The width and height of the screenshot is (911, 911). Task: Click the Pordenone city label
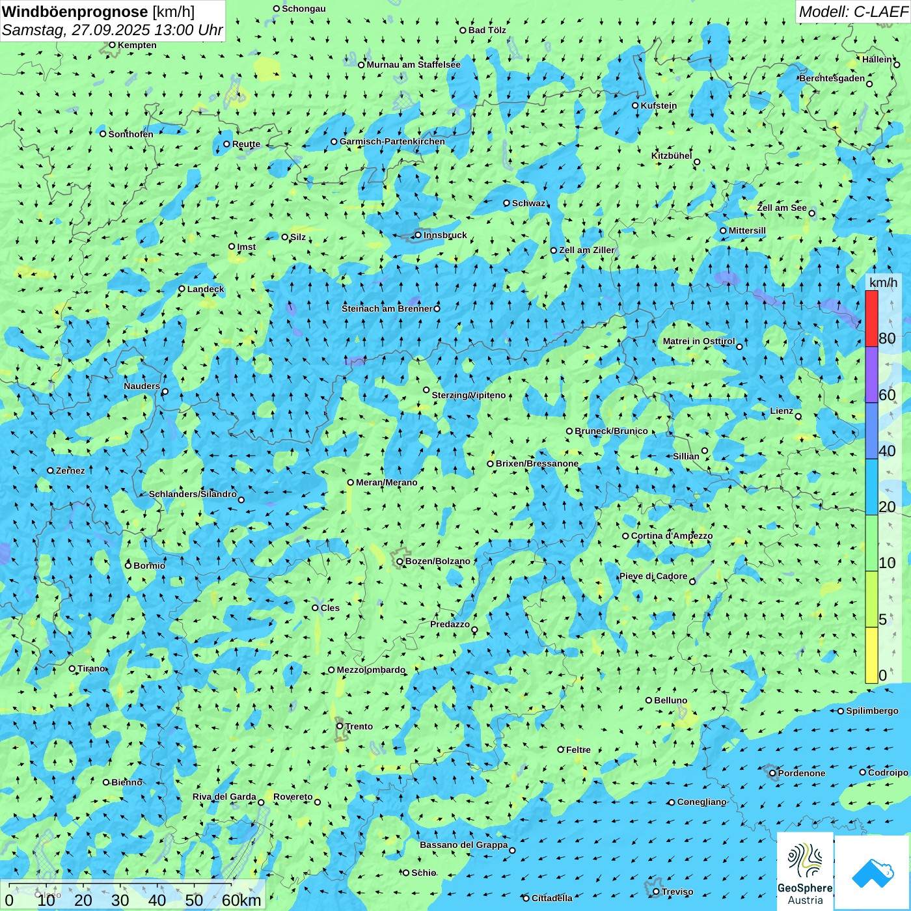802,773
